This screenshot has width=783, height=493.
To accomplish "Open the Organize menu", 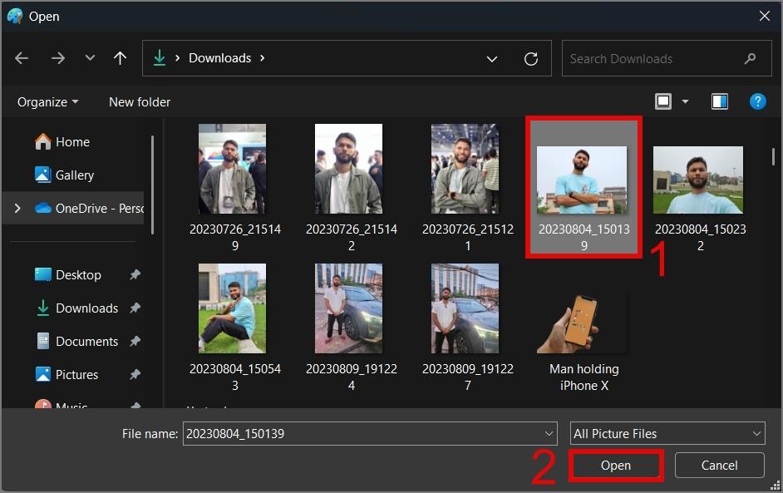I will pos(48,102).
